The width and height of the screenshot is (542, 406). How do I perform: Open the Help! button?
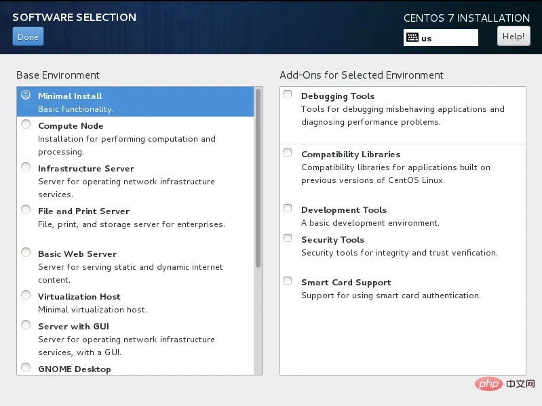click(x=514, y=36)
